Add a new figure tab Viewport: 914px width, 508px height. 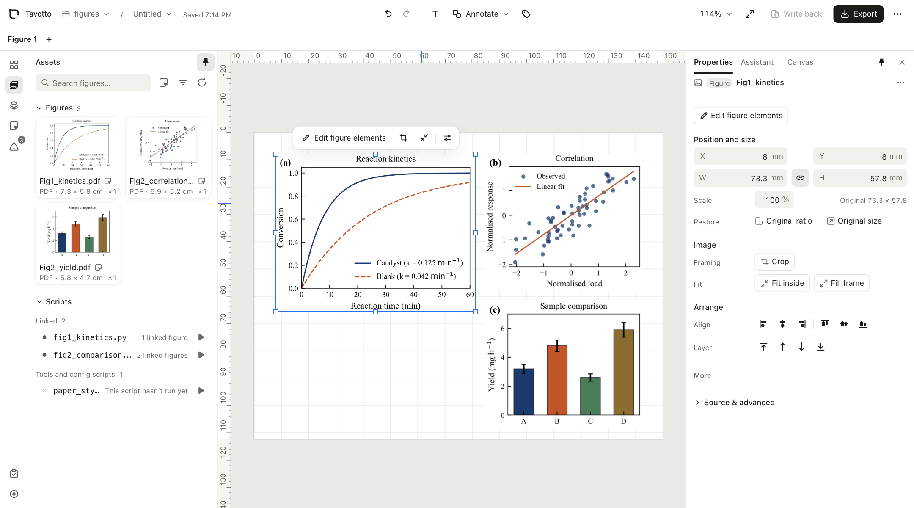point(49,39)
